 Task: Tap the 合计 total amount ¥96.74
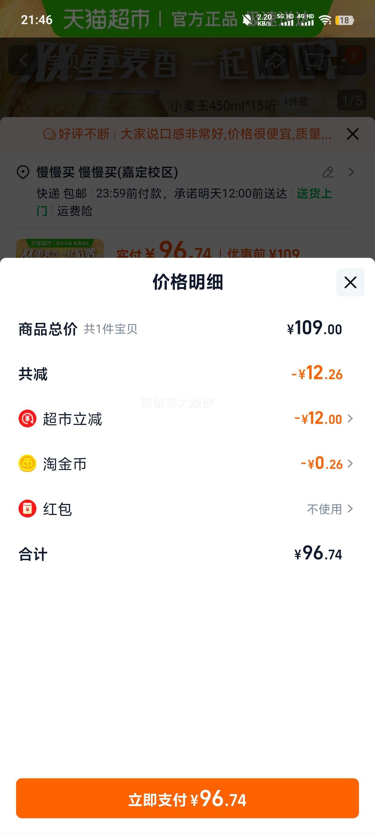[x=318, y=554]
